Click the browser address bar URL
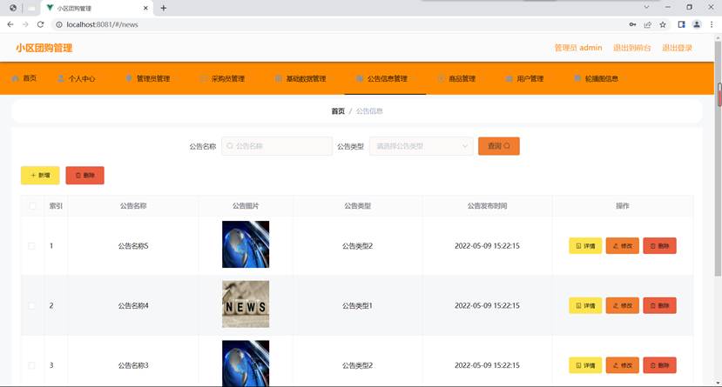 click(102, 24)
